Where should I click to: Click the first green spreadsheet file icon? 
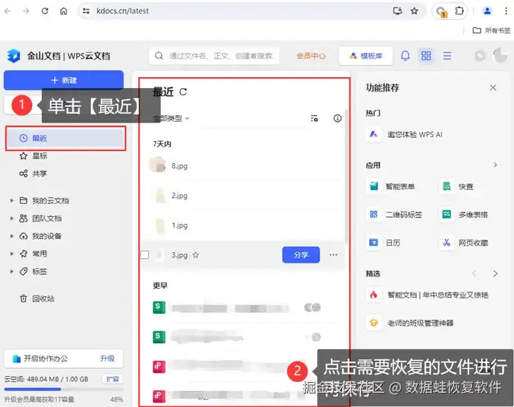(159, 307)
